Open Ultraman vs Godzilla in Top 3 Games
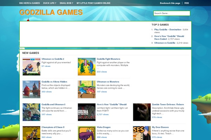211x140 pixels. pyautogui.click(x=165, y=43)
